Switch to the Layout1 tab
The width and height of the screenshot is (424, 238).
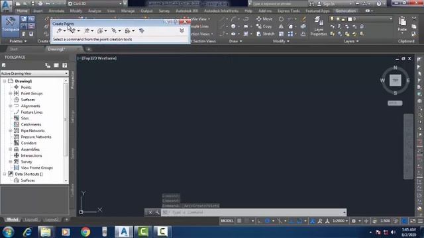click(31, 219)
